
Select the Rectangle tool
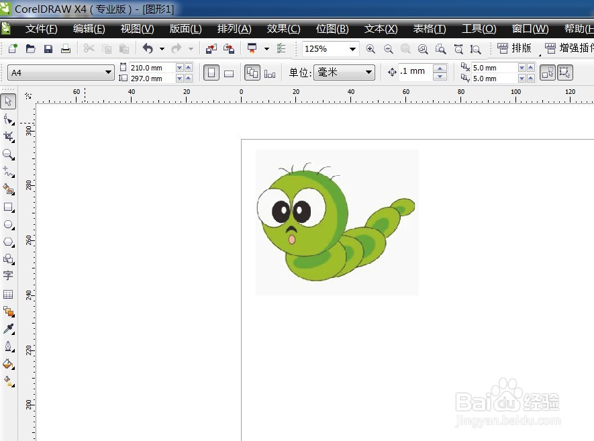click(x=9, y=207)
